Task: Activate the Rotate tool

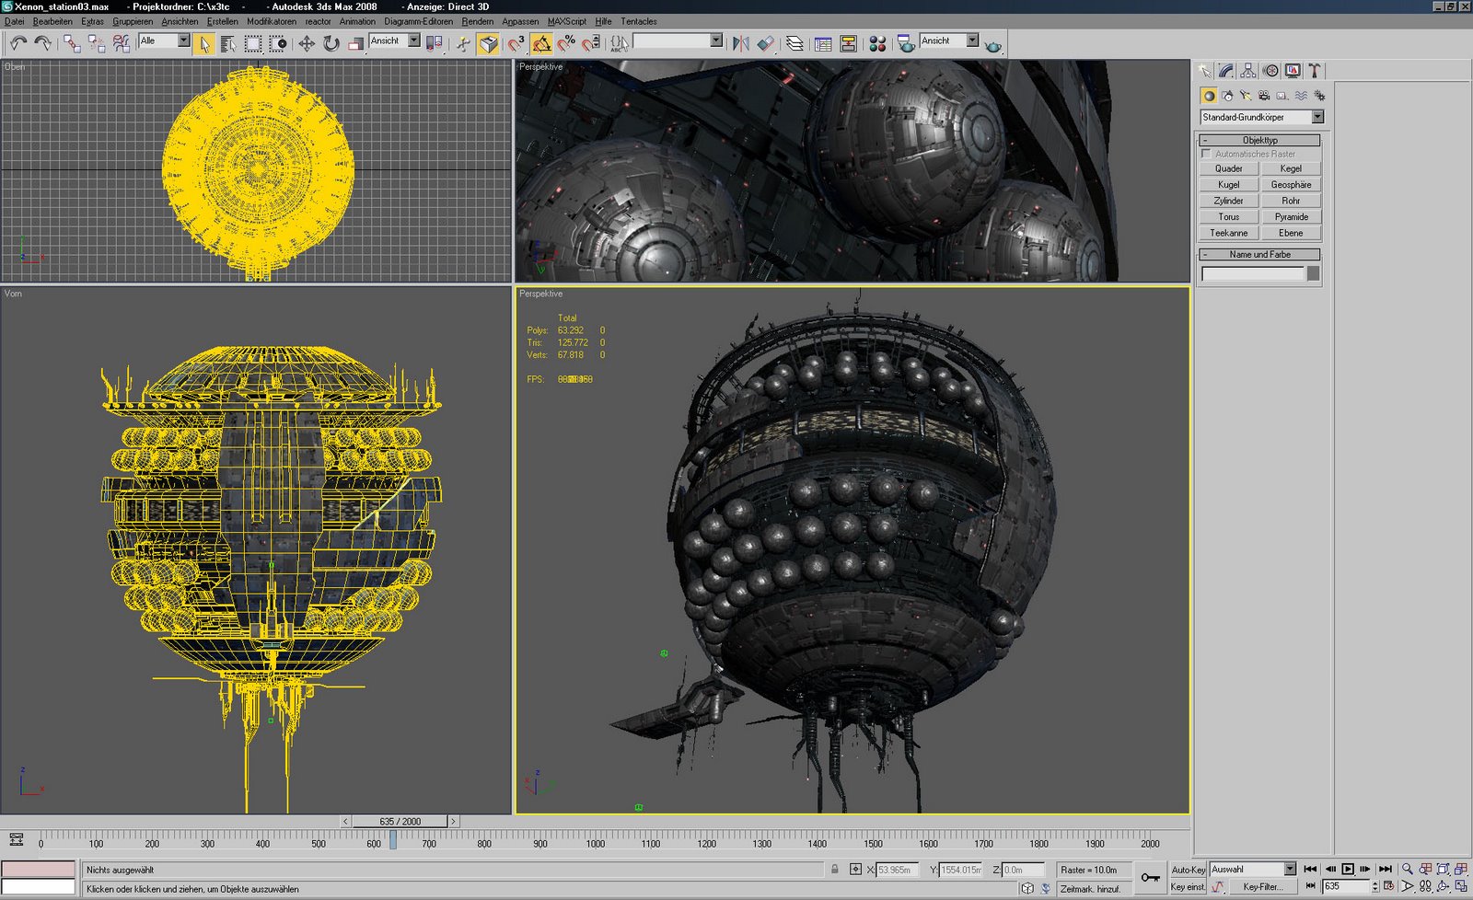Action: pyautogui.click(x=331, y=43)
